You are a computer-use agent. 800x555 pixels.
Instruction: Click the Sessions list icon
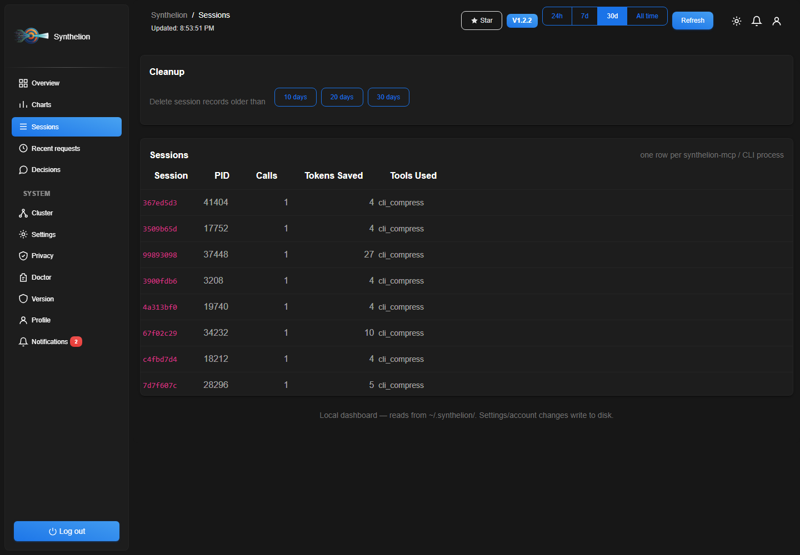(23, 127)
